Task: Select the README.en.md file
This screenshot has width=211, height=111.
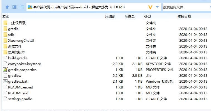Action: tap(20, 87)
